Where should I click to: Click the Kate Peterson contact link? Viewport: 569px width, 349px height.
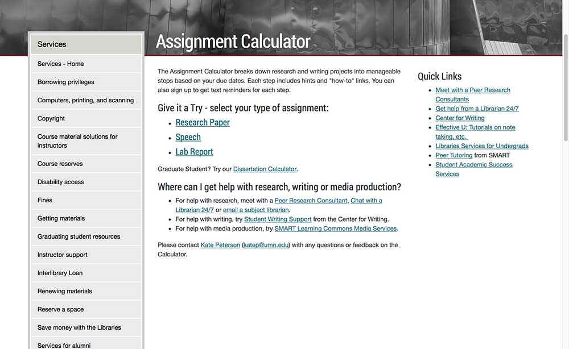click(220, 245)
